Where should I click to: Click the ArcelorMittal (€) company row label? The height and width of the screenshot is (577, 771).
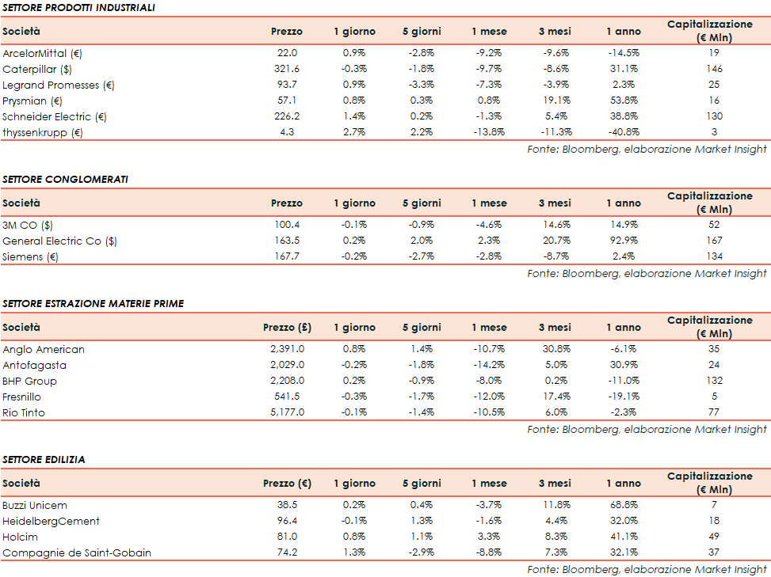(x=43, y=53)
